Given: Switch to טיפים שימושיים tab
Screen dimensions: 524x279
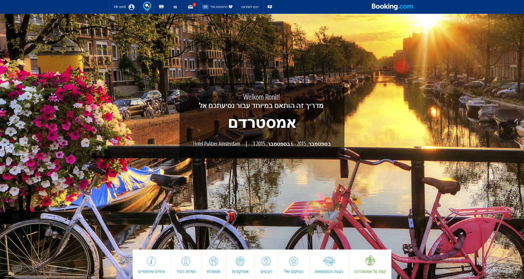Looking at the screenshot, I should coord(151,264).
